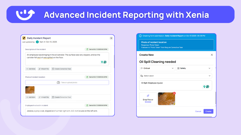Open the Select asset dropdown

(x=176, y=76)
